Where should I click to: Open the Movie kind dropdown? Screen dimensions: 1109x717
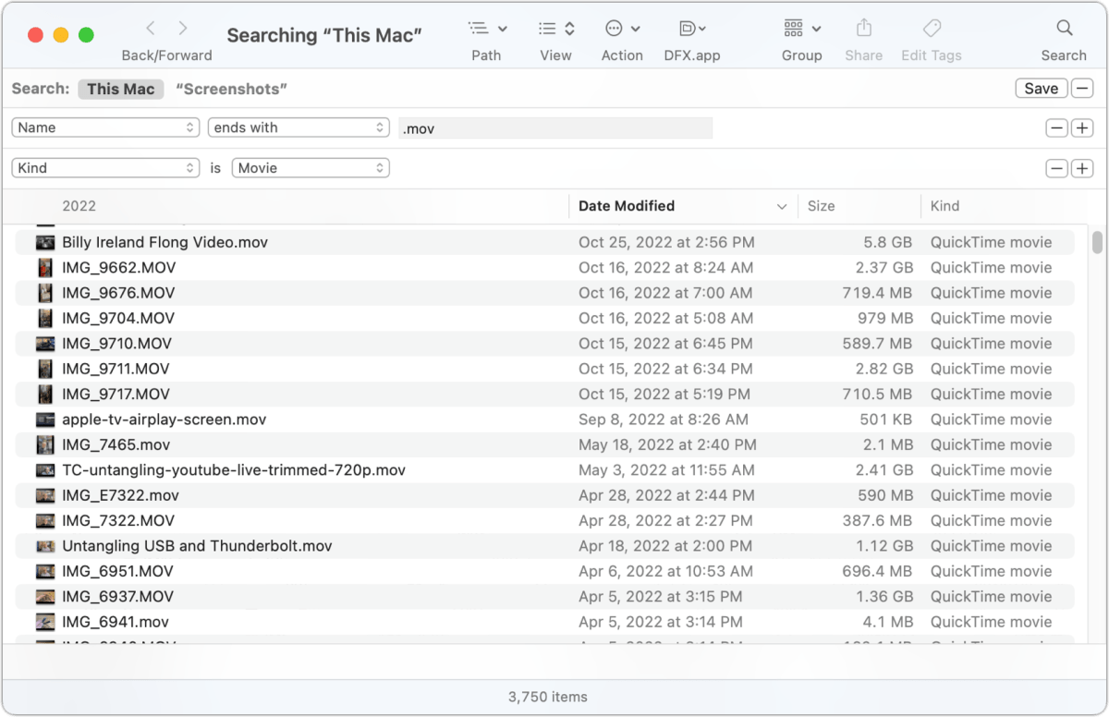(311, 168)
